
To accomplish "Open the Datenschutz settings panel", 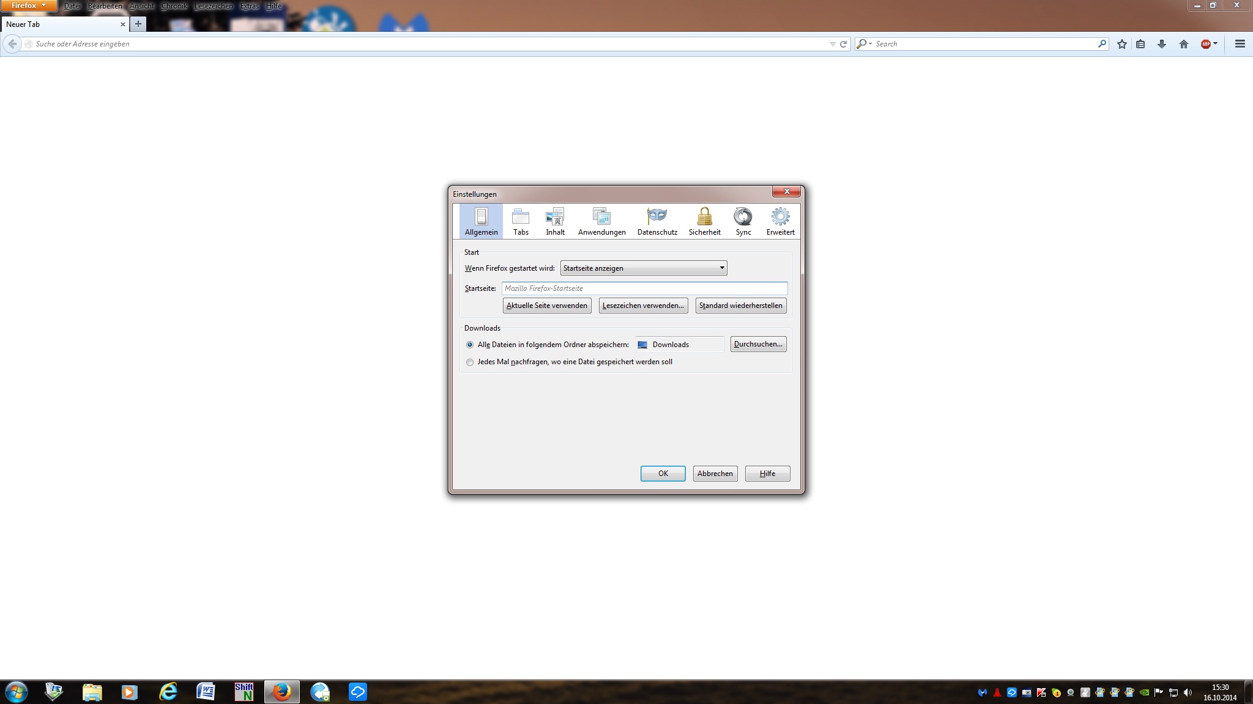I will 657,221.
